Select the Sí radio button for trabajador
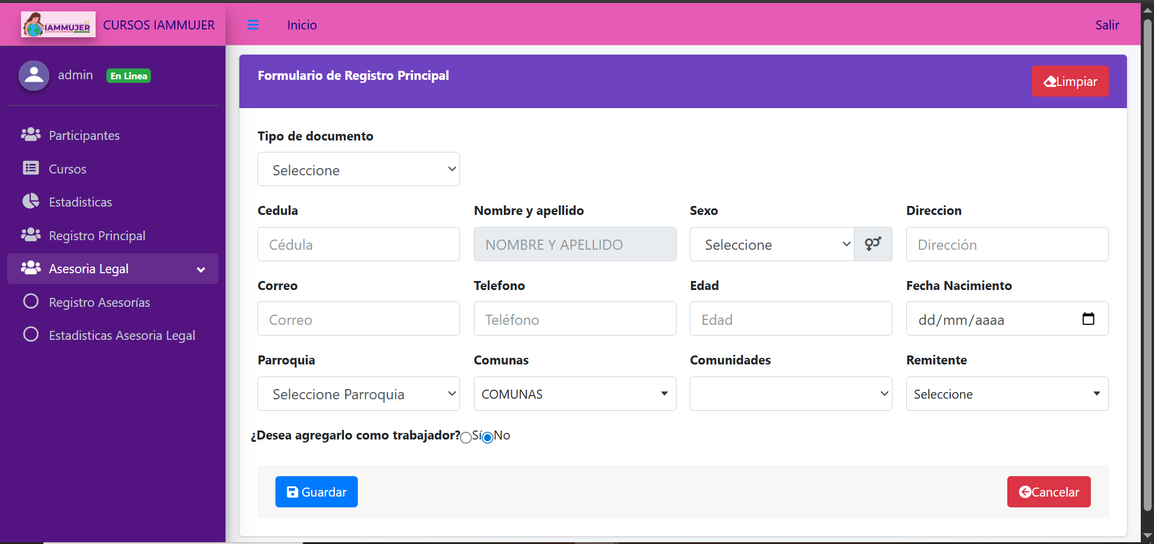Screen dimensions: 1154x544 (x=466, y=438)
